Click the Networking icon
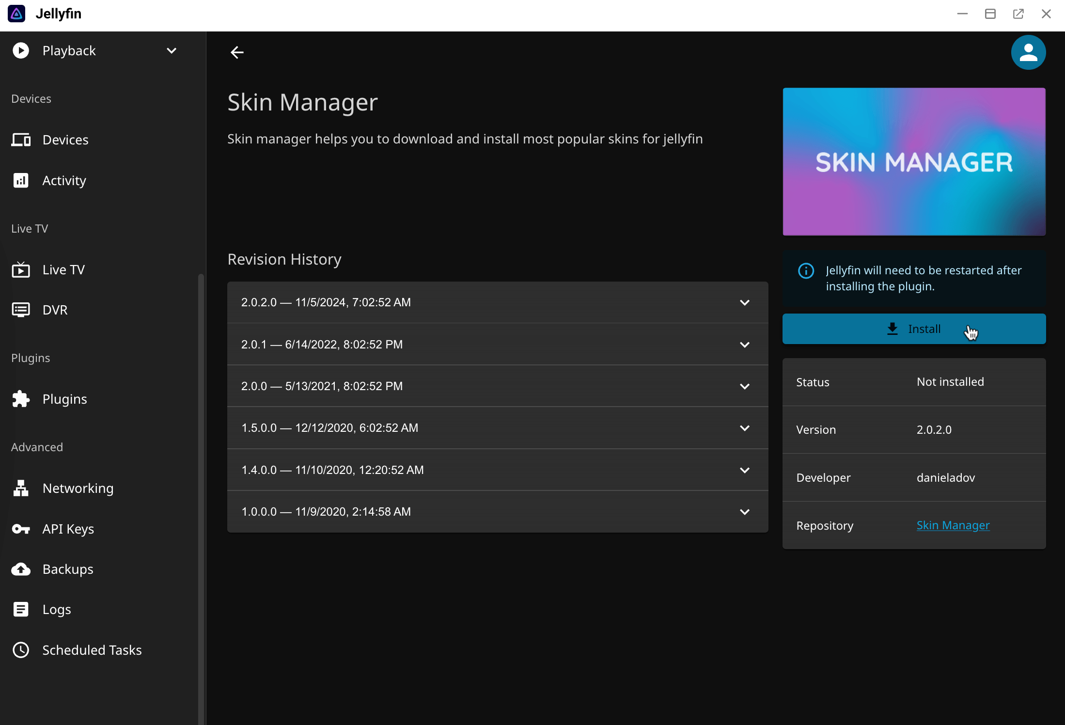The height and width of the screenshot is (725, 1065). click(x=21, y=488)
